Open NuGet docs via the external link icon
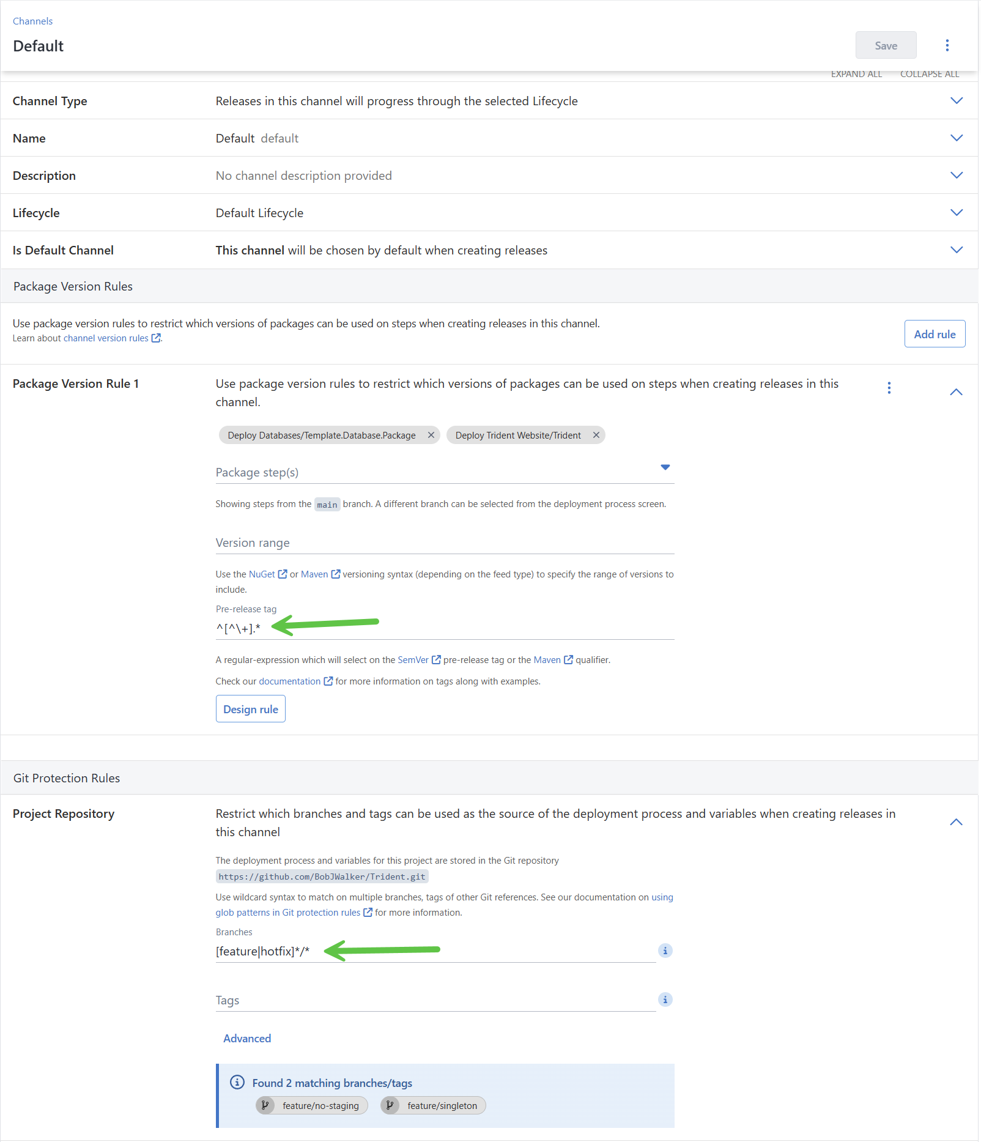Screen dimensions: 981x1142 tap(282, 574)
